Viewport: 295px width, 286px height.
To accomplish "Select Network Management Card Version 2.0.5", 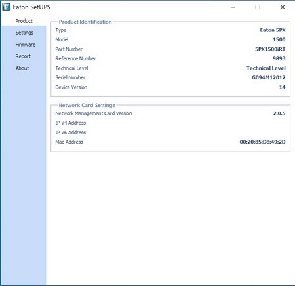I will click(x=279, y=113).
